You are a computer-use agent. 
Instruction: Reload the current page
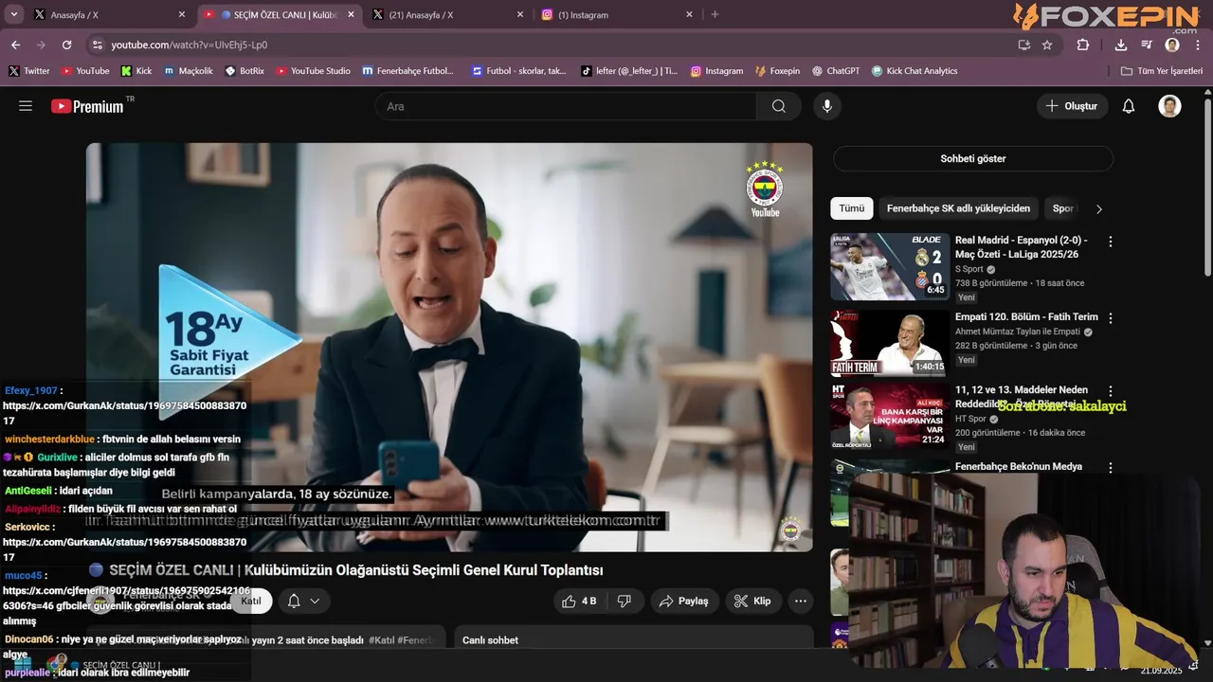click(x=66, y=45)
